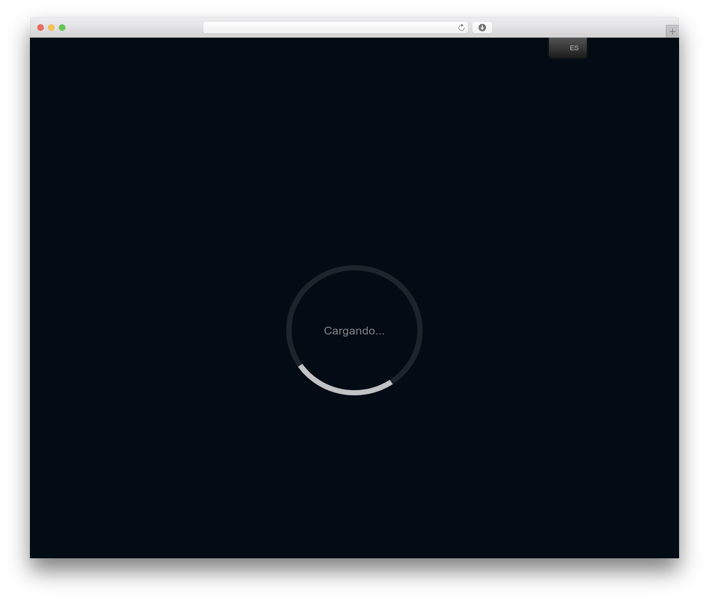Image resolution: width=709 pixels, height=601 pixels.
Task: Minimize the window using yellow button
Action: [x=52, y=28]
